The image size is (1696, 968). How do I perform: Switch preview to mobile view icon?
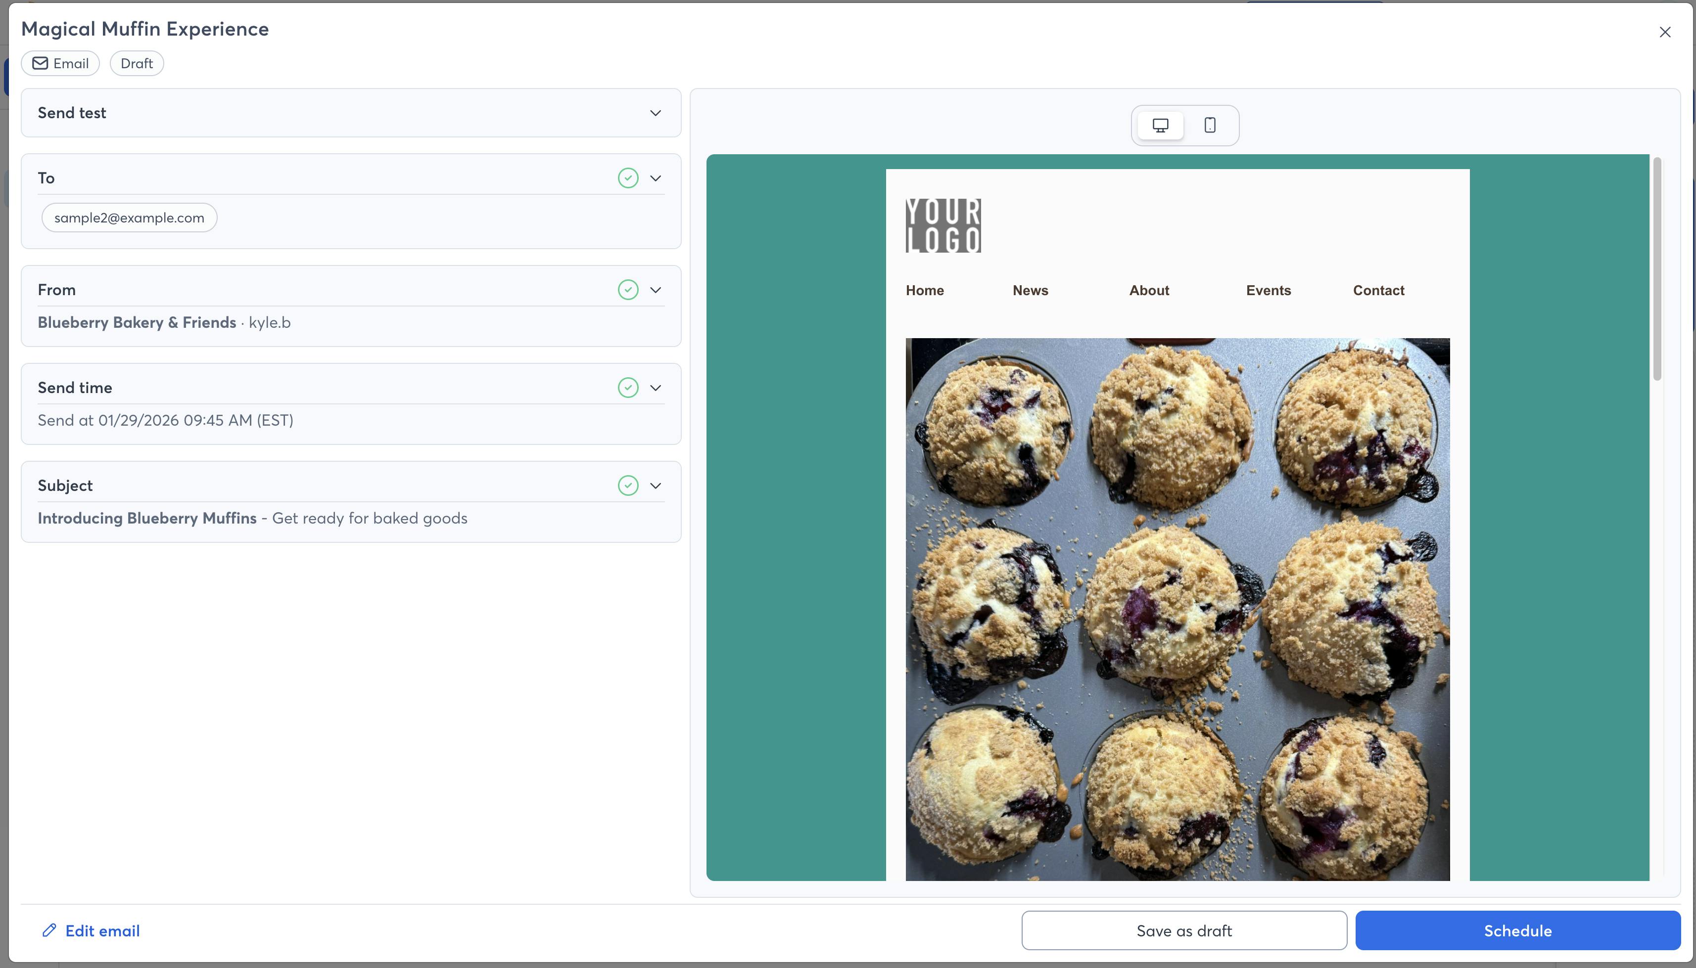1210,125
